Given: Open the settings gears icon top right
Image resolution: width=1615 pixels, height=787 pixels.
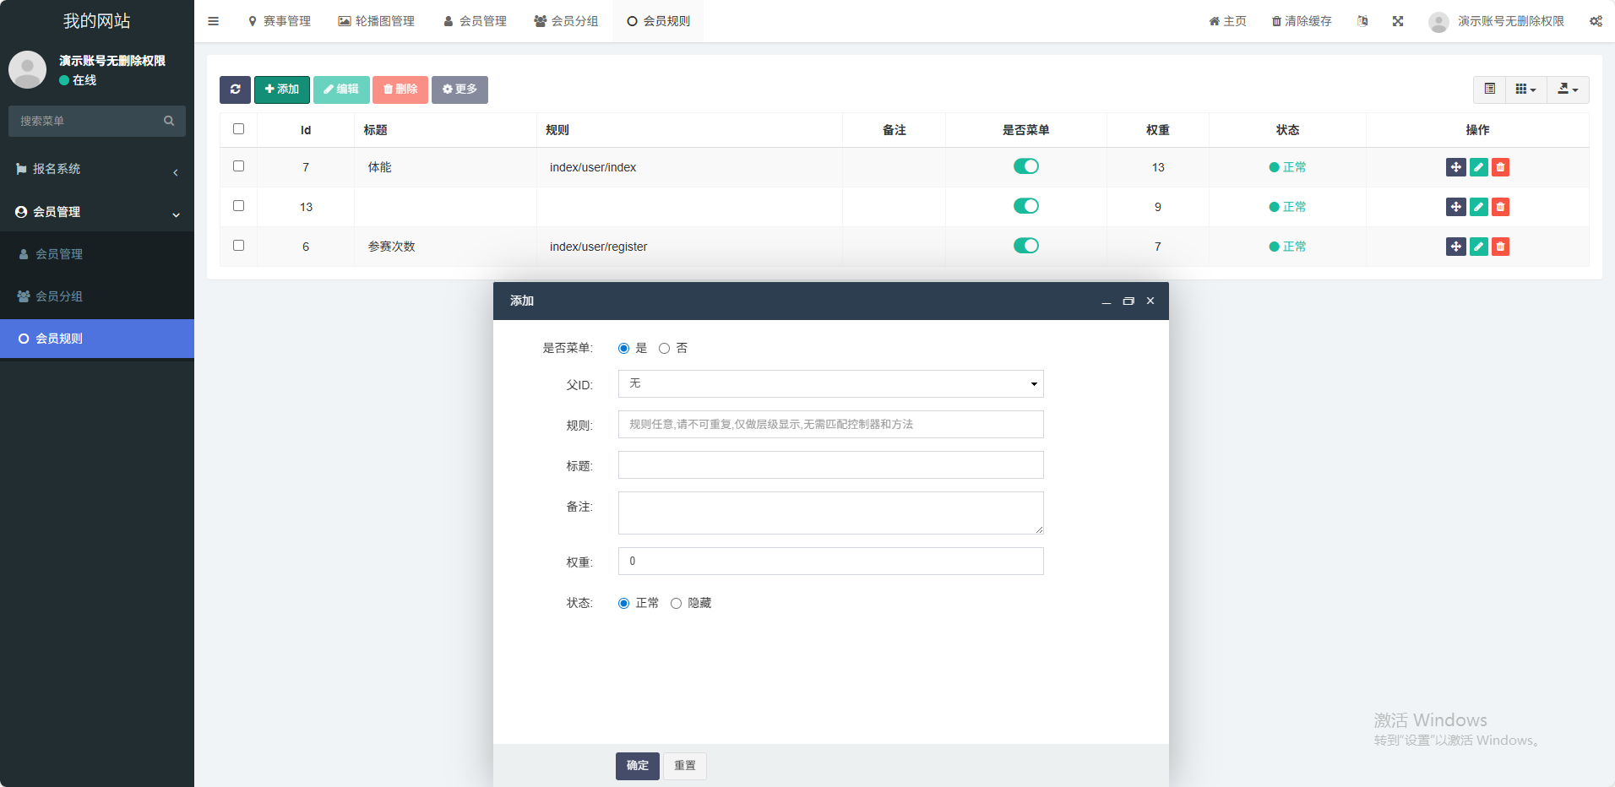Looking at the screenshot, I should click(x=1596, y=21).
